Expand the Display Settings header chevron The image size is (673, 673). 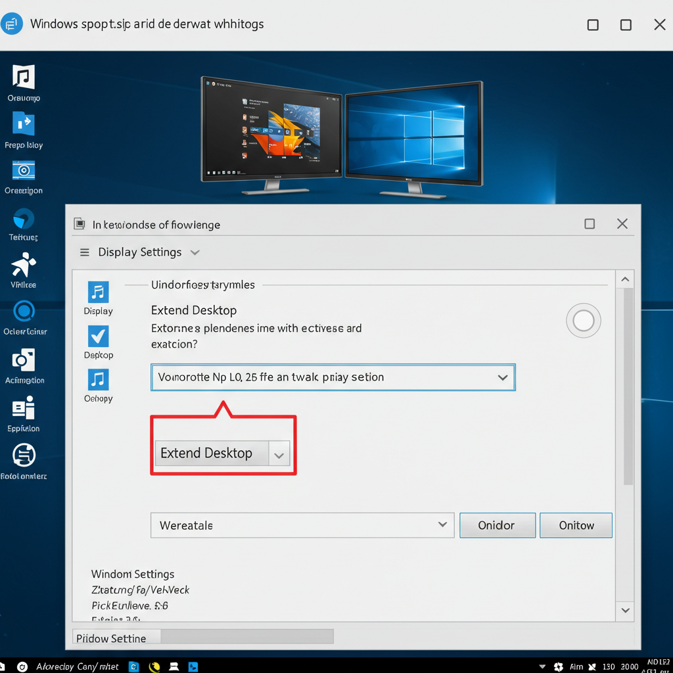[195, 252]
